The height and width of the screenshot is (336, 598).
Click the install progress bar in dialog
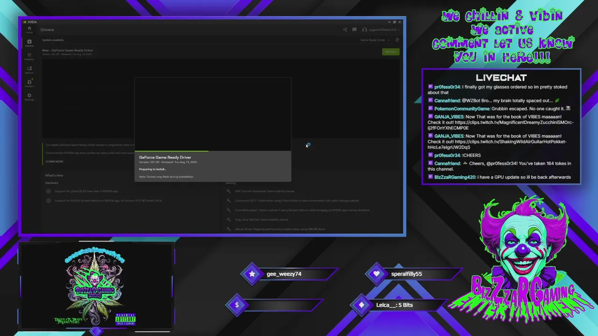[213, 151]
